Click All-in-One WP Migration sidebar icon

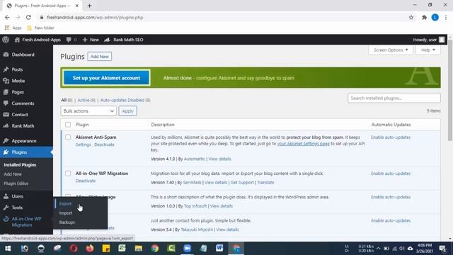(6, 219)
